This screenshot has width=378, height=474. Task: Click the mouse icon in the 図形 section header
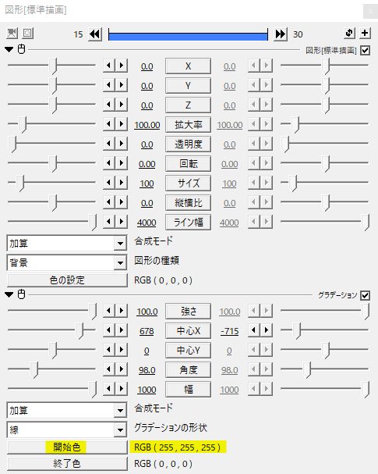coord(21,49)
